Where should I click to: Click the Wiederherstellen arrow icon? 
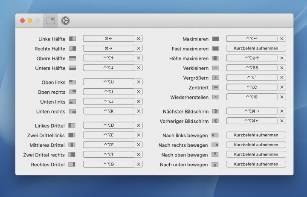pos(215,97)
